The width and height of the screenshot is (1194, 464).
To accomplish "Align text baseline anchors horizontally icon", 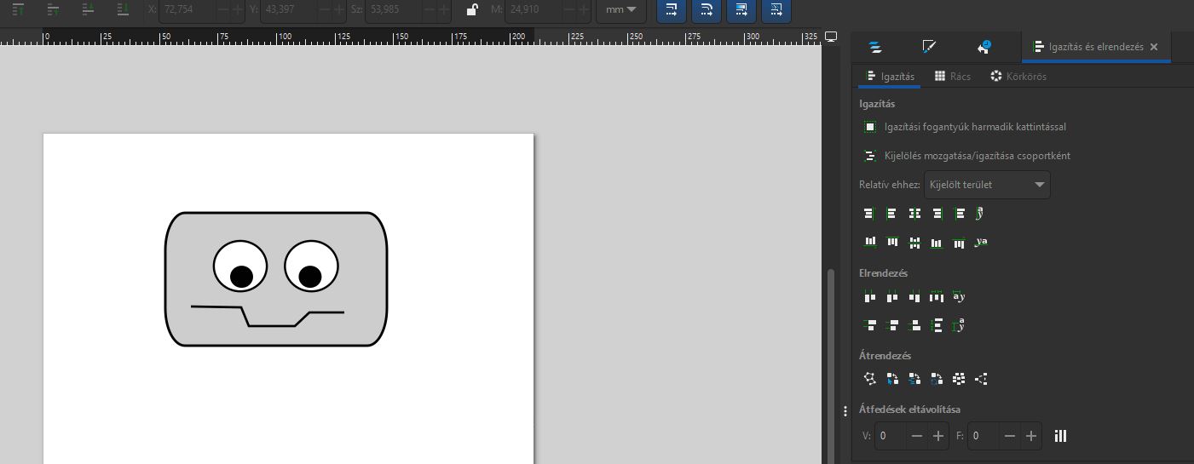I will (x=981, y=214).
